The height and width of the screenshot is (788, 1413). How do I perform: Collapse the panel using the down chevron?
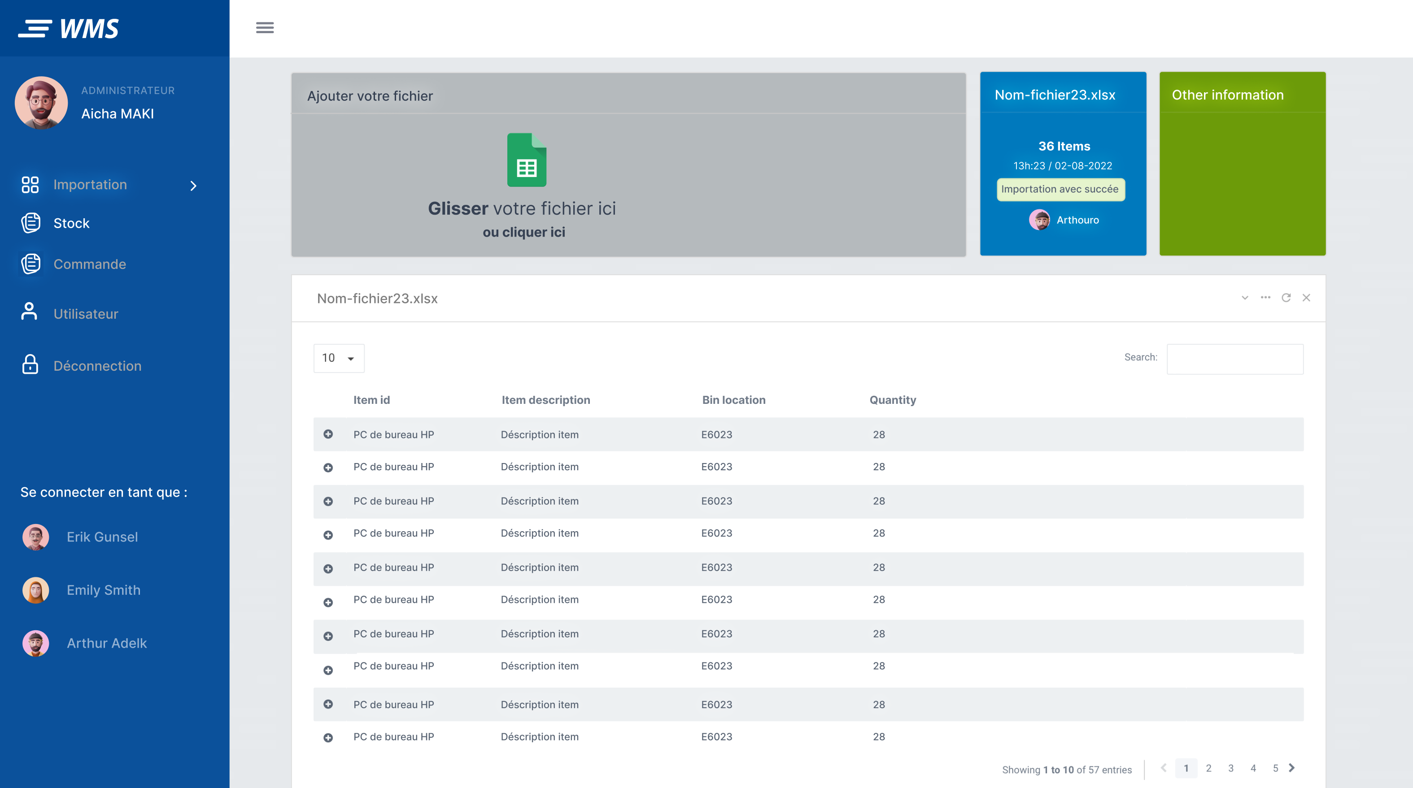(x=1245, y=298)
